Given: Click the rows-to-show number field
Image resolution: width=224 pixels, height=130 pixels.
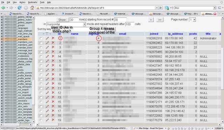Looking at the screenshot, I should [x=73, y=20].
